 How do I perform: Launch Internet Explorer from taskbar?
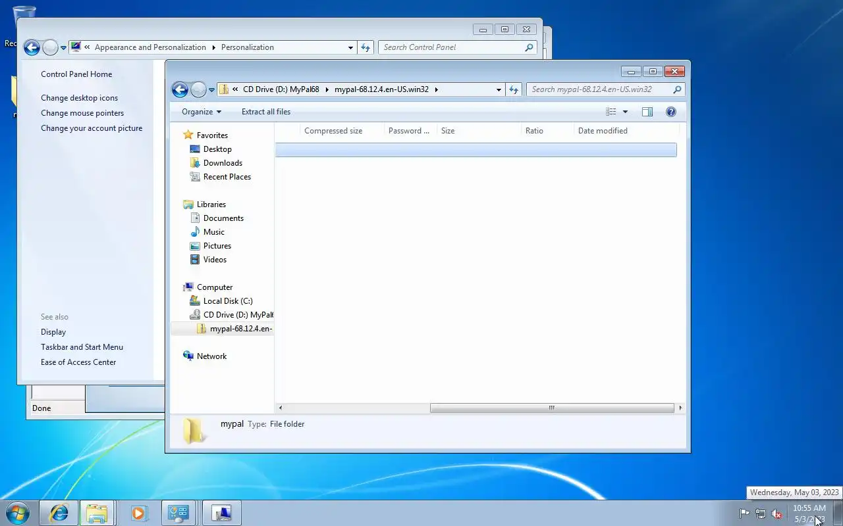coord(59,513)
